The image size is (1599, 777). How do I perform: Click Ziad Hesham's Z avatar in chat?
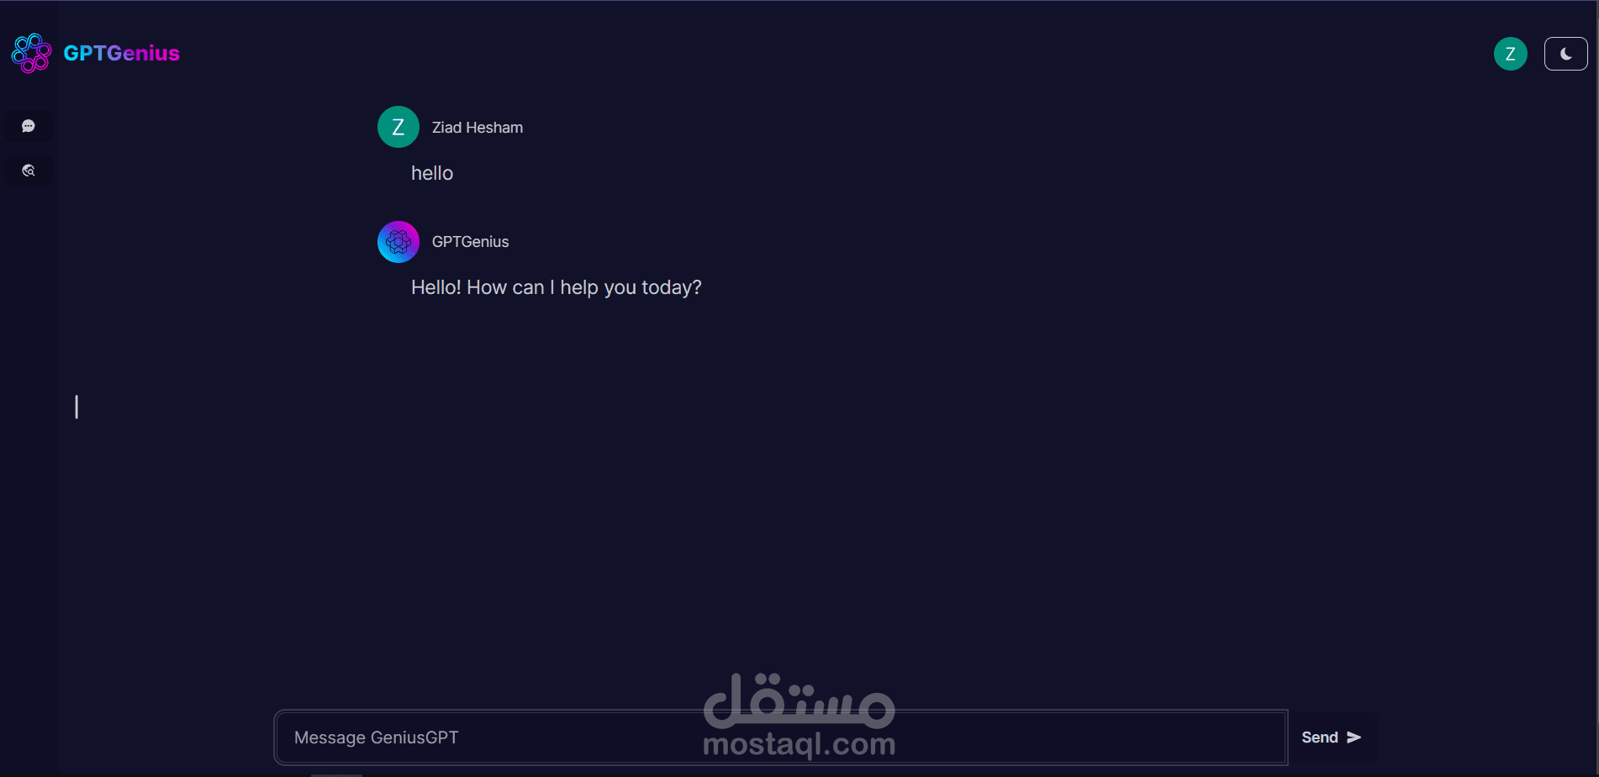click(x=398, y=127)
